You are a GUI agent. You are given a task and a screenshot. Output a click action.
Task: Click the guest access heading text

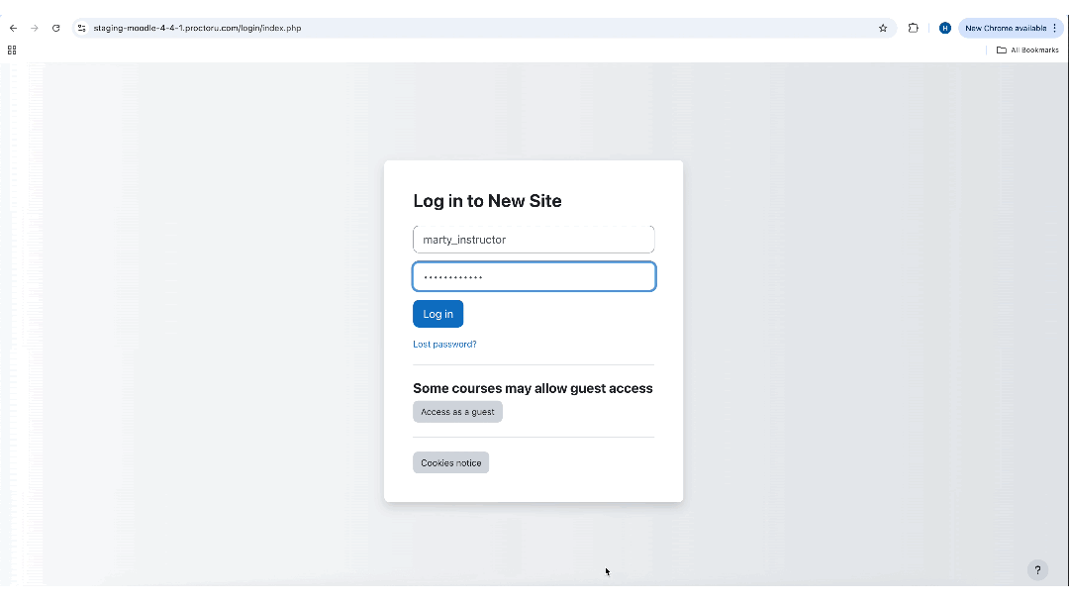coord(534,388)
